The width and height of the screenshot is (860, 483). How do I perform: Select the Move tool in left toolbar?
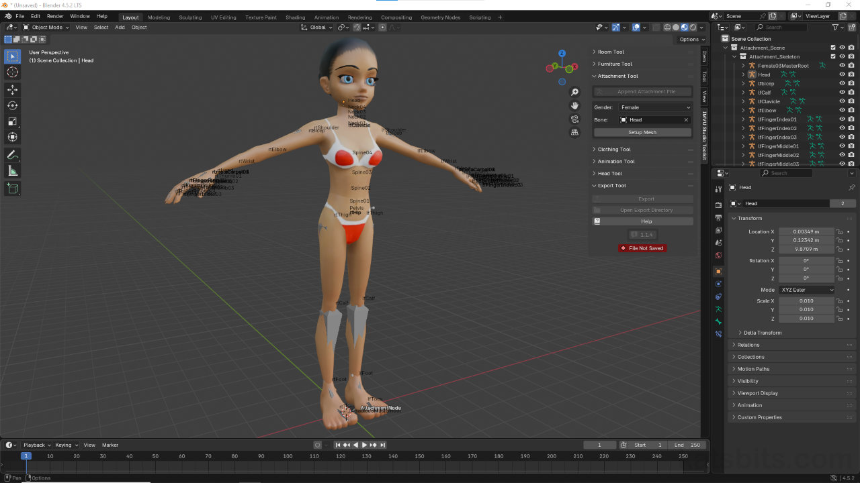coord(12,89)
